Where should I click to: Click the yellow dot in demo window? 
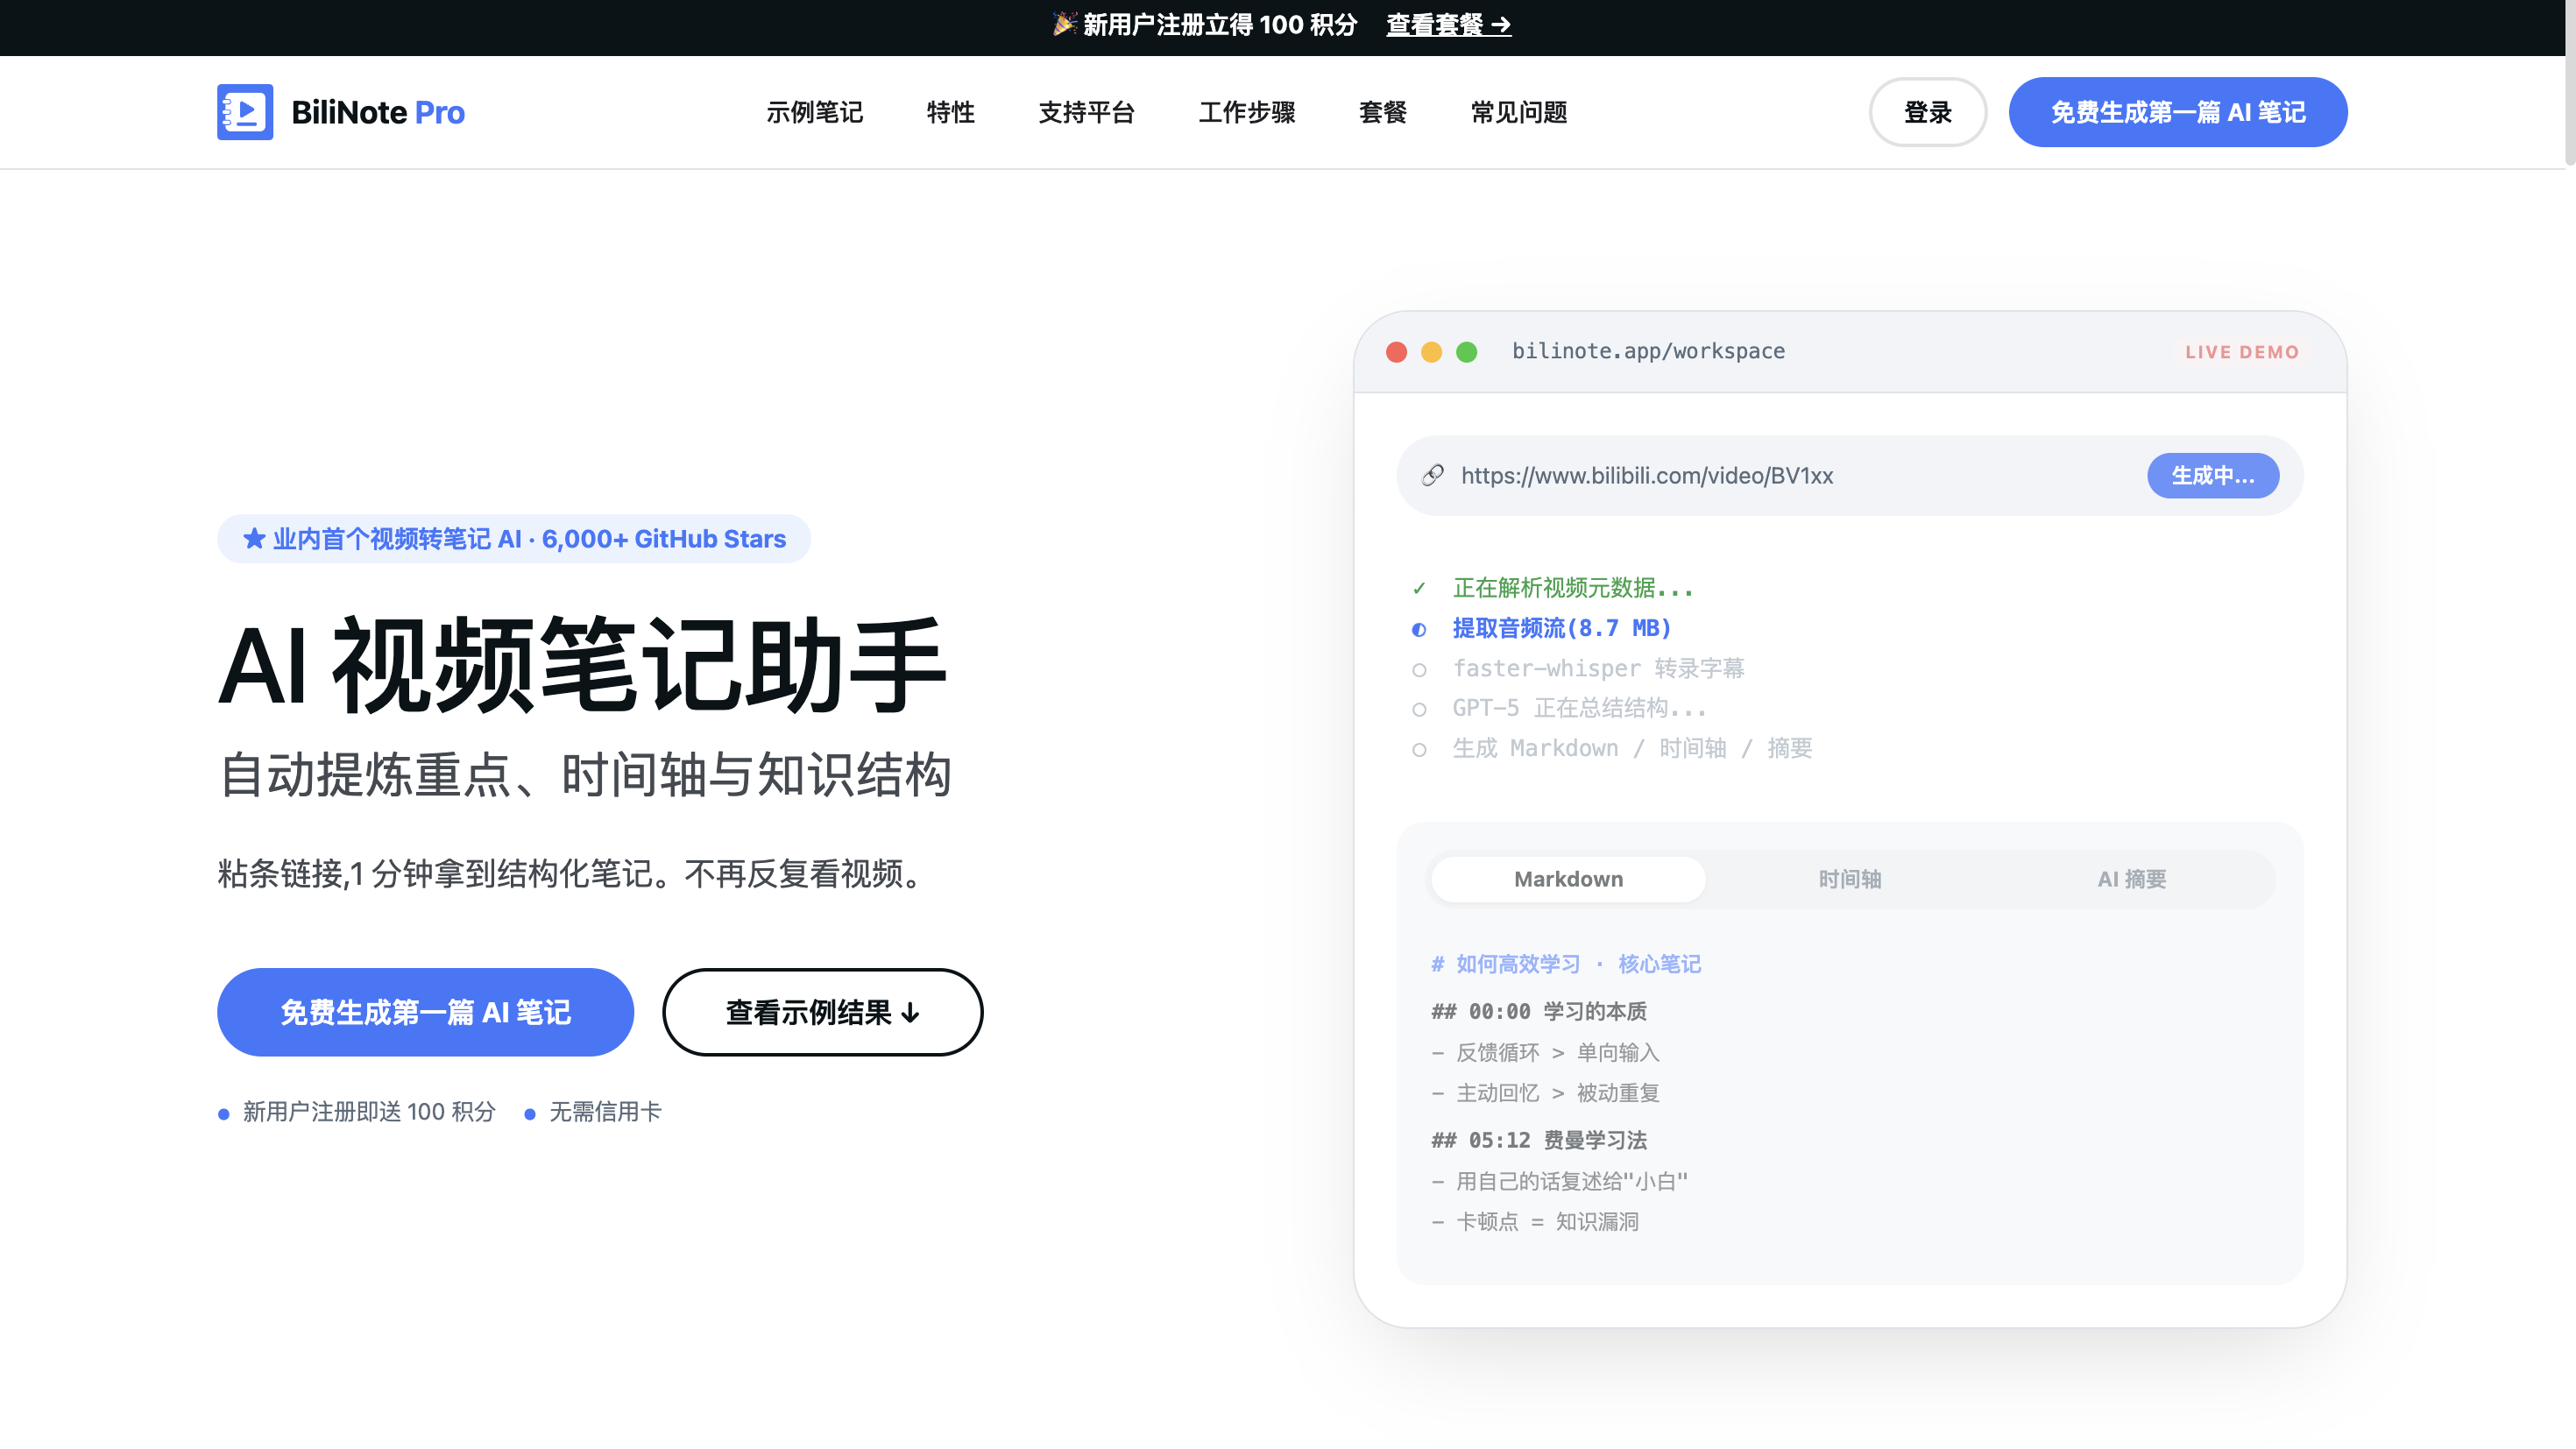pos(1432,352)
